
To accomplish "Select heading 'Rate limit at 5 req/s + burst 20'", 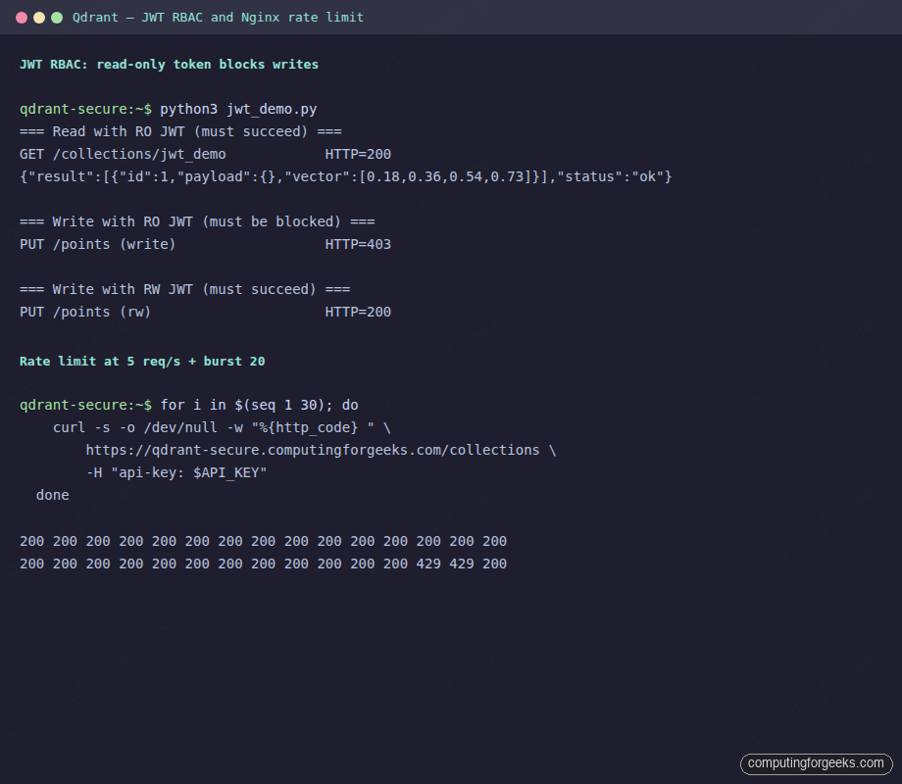I will click(142, 362).
